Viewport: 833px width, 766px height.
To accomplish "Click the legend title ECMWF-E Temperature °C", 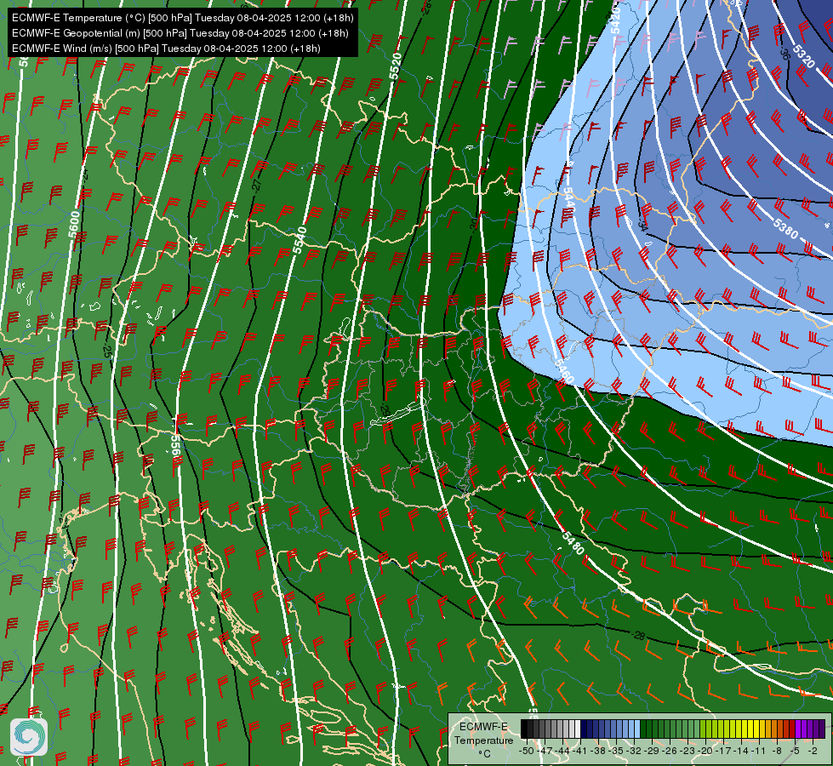I will point(484,740).
